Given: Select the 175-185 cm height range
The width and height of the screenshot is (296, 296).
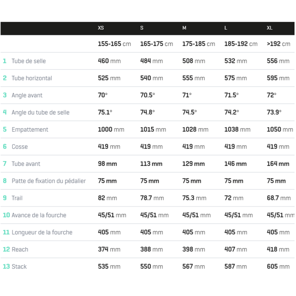Looking at the screenshot, I should [199, 44].
